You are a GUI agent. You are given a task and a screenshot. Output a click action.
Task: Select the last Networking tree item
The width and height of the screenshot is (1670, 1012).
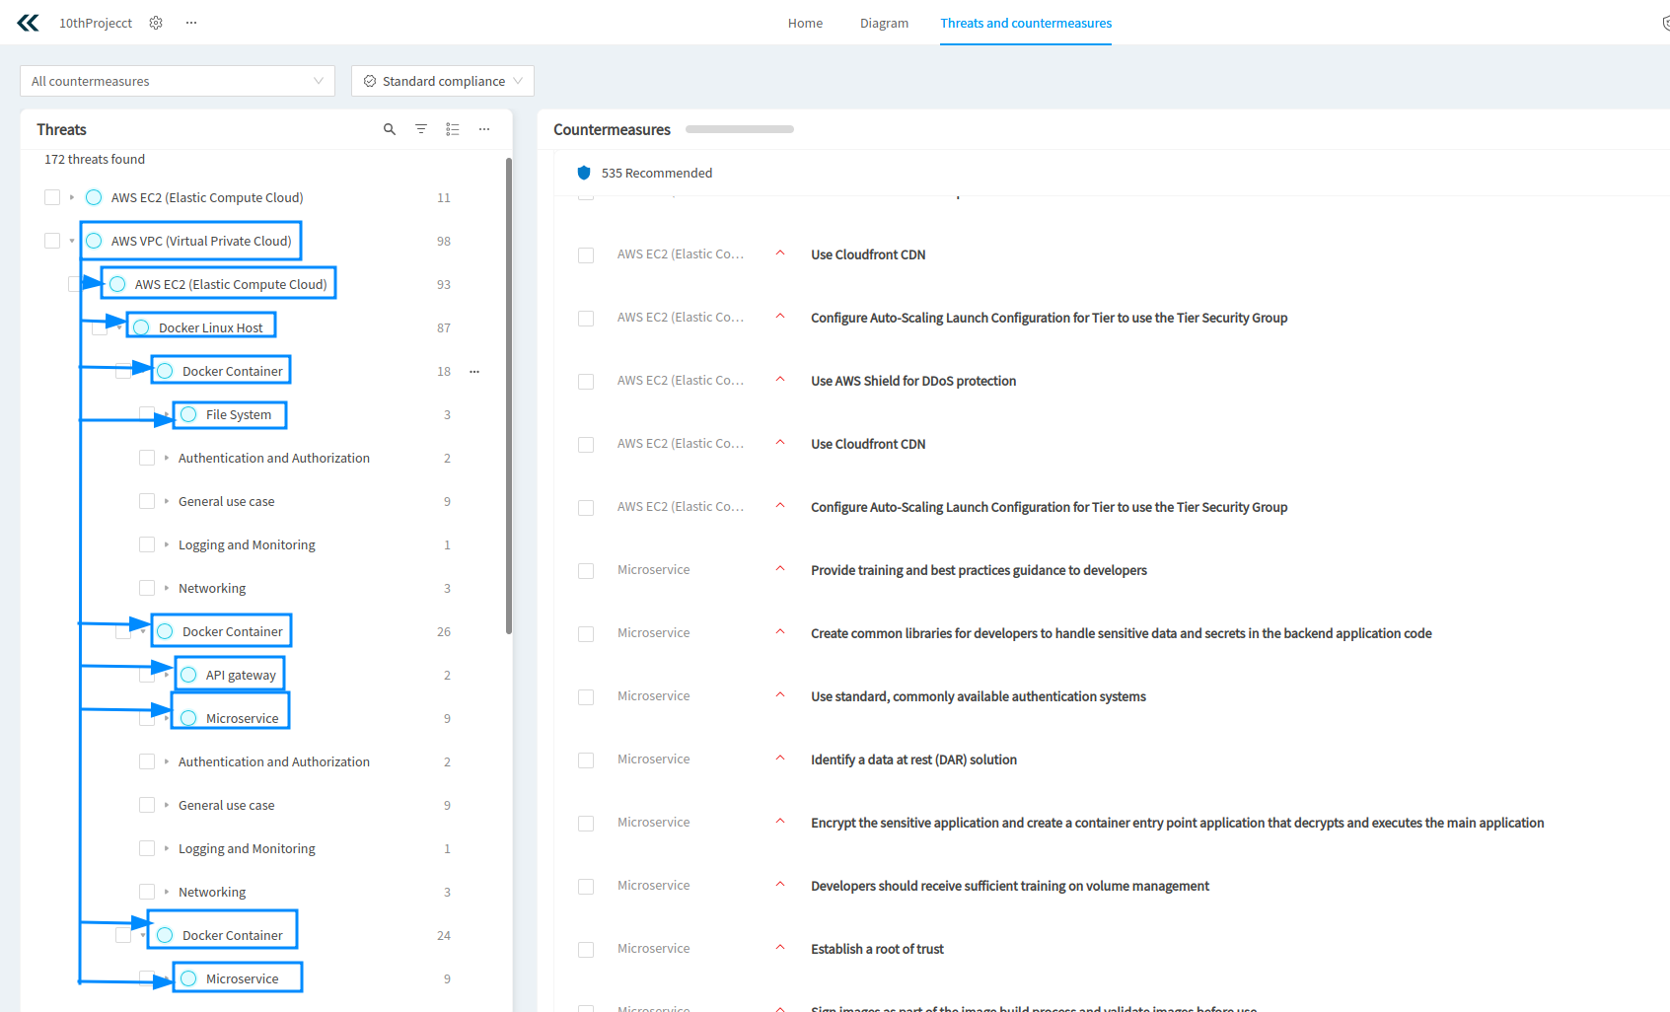212,892
